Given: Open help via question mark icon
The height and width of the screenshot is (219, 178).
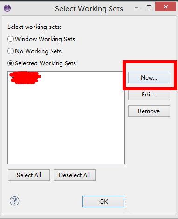Looking at the screenshot, I should (14, 201).
